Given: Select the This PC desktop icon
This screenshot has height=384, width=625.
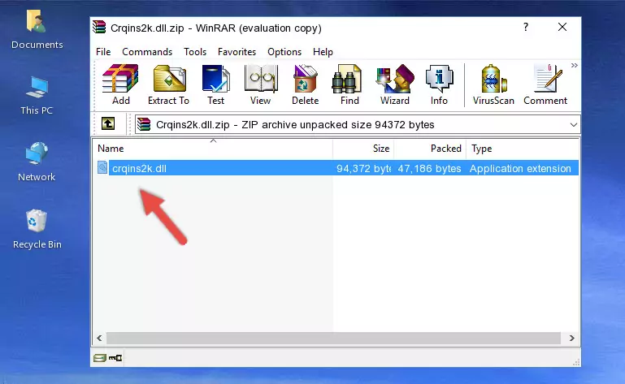Looking at the screenshot, I should tap(37, 96).
